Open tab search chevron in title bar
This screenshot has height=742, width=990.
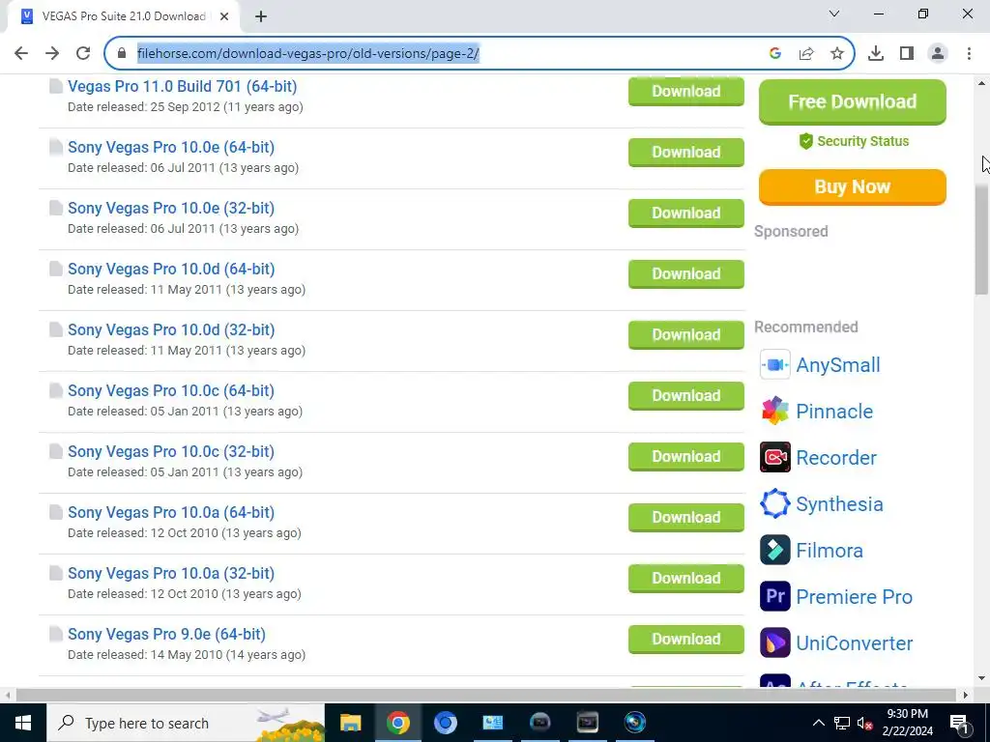[x=834, y=14]
